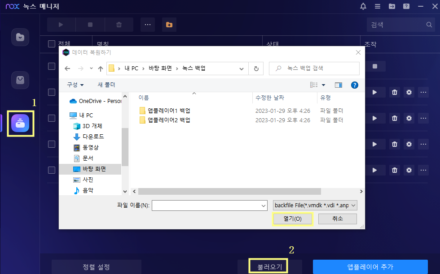Click the 열기(O) button
This screenshot has height=274, width=440.
click(292, 219)
